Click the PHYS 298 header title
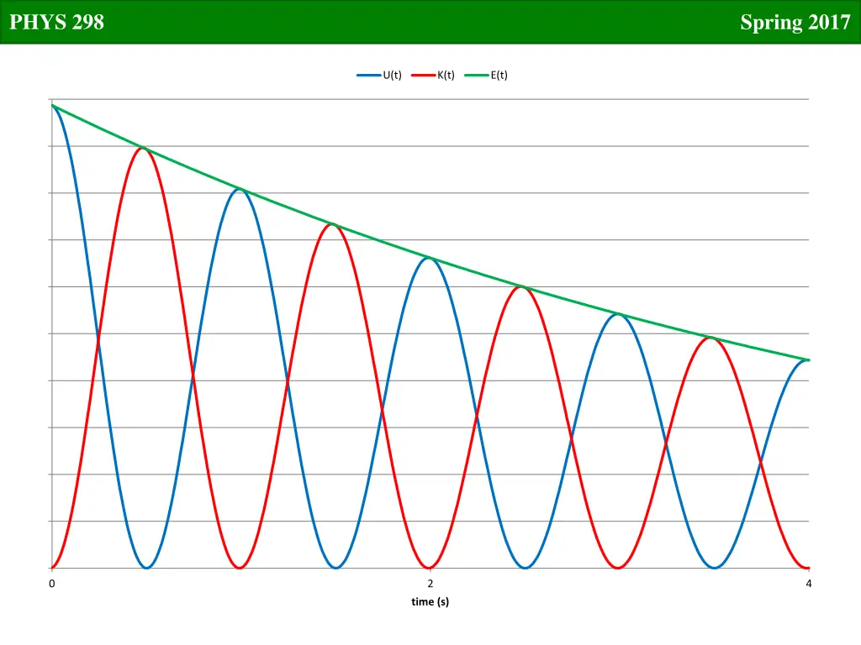 pos(56,22)
